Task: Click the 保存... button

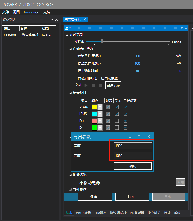Action: click(x=95, y=197)
